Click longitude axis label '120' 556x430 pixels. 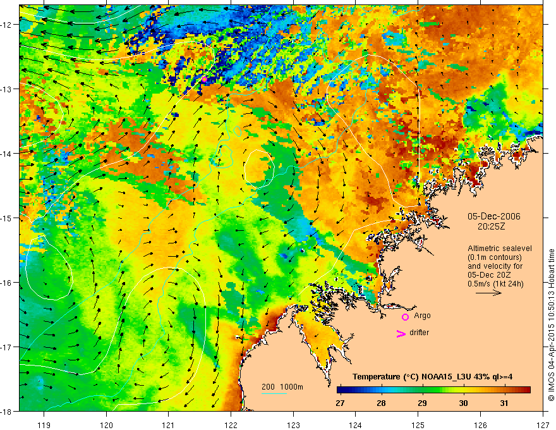106,425
